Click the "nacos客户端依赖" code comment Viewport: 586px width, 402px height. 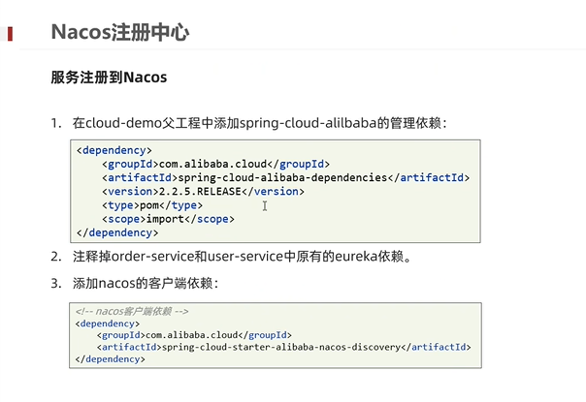click(132, 312)
